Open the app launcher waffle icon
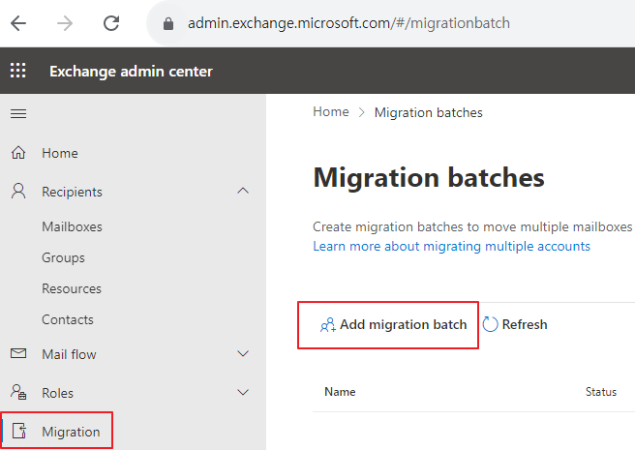 point(17,70)
